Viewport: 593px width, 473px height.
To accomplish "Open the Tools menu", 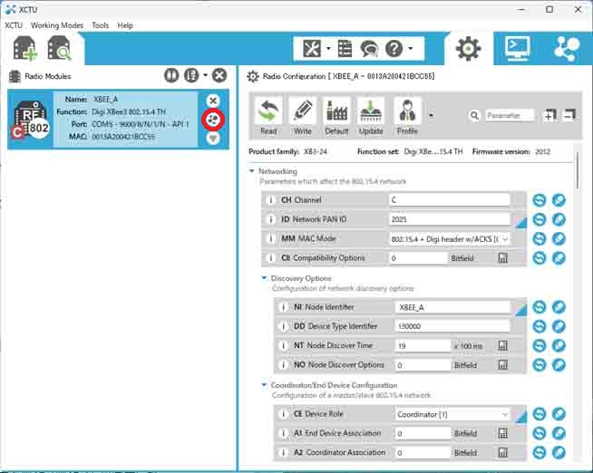I will [x=101, y=25].
